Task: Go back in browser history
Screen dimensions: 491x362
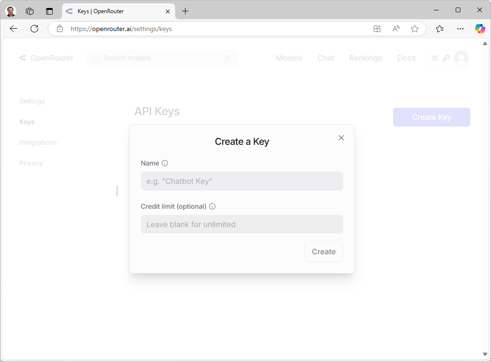Action: pos(14,29)
